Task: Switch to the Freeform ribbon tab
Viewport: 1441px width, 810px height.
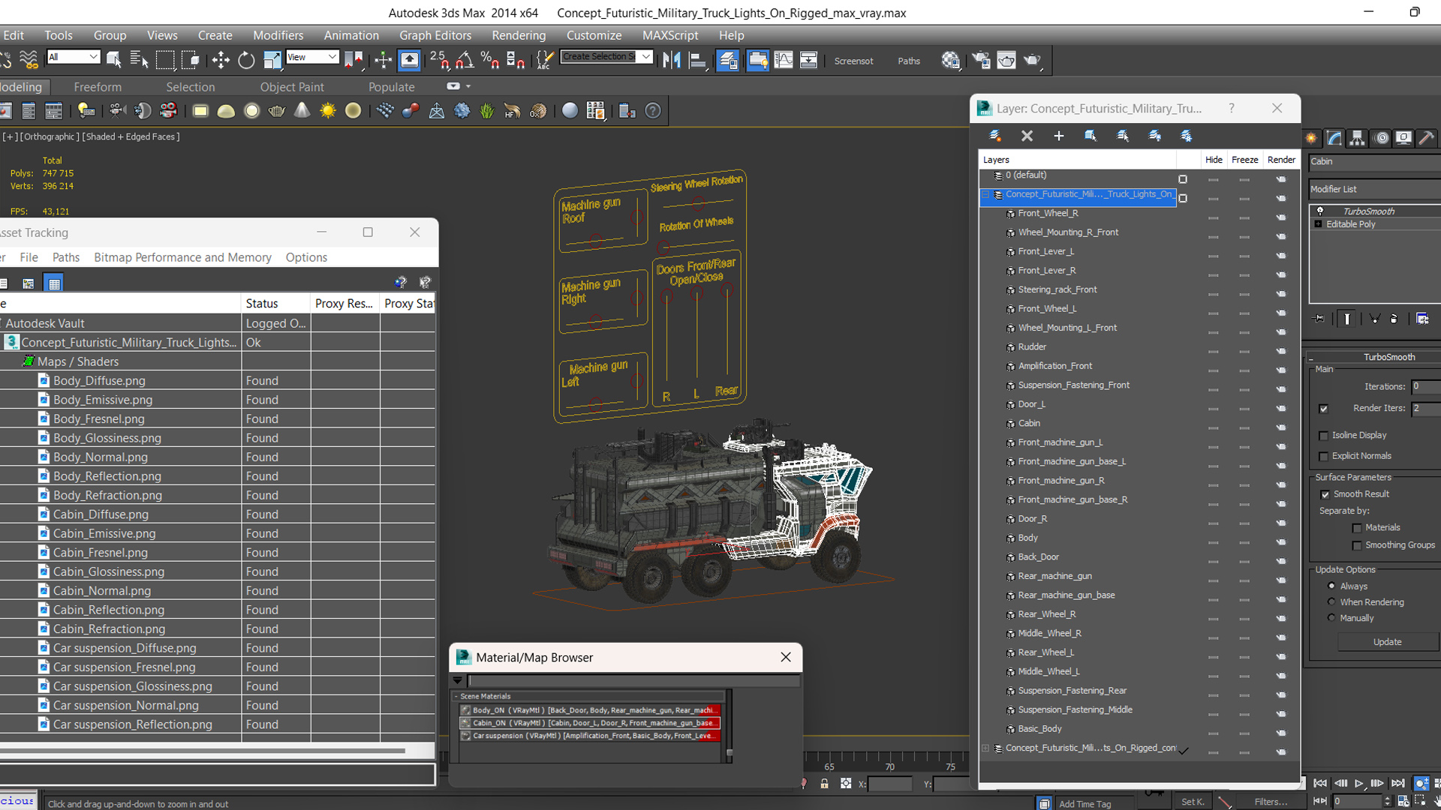Action: tap(98, 87)
